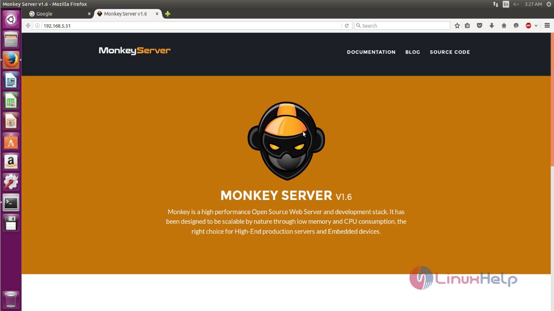
Task: Click site info icon in address bar
Action: 38,25
